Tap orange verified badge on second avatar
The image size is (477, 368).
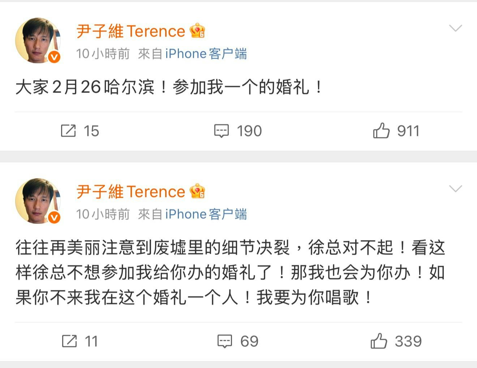point(54,217)
